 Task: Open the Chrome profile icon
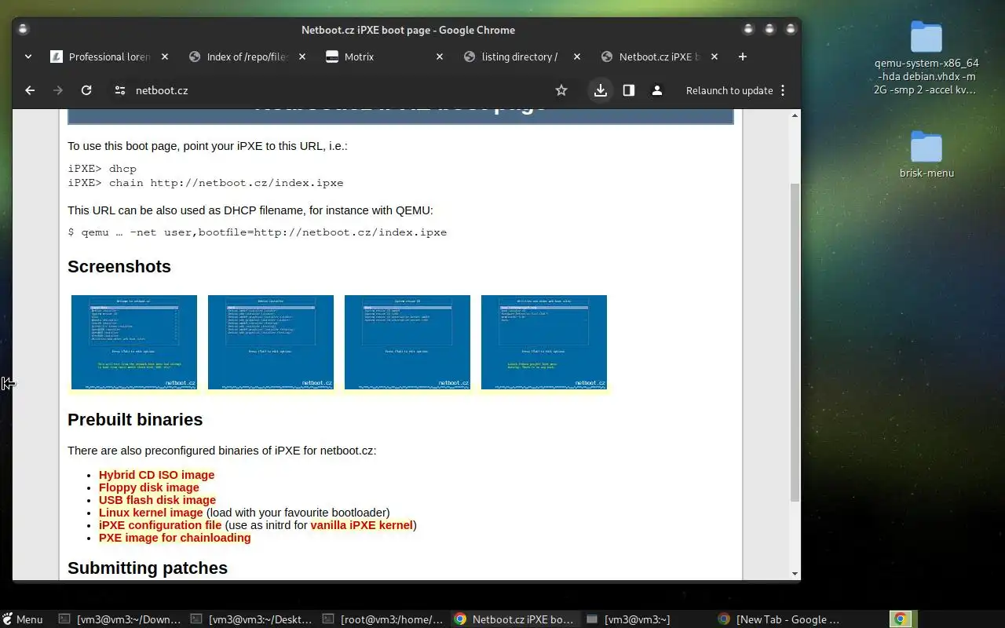tap(657, 90)
